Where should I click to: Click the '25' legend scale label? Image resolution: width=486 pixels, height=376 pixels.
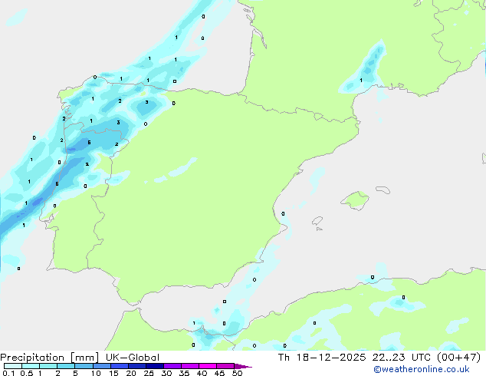point(149,373)
